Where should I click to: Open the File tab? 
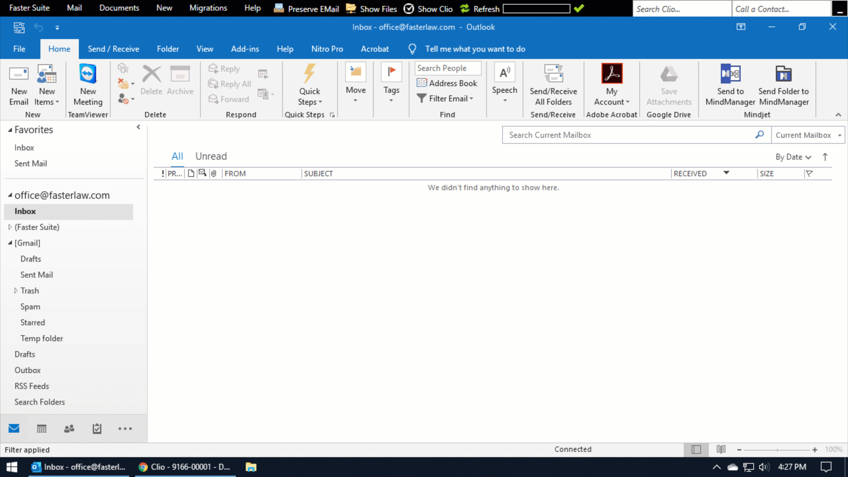(19, 49)
